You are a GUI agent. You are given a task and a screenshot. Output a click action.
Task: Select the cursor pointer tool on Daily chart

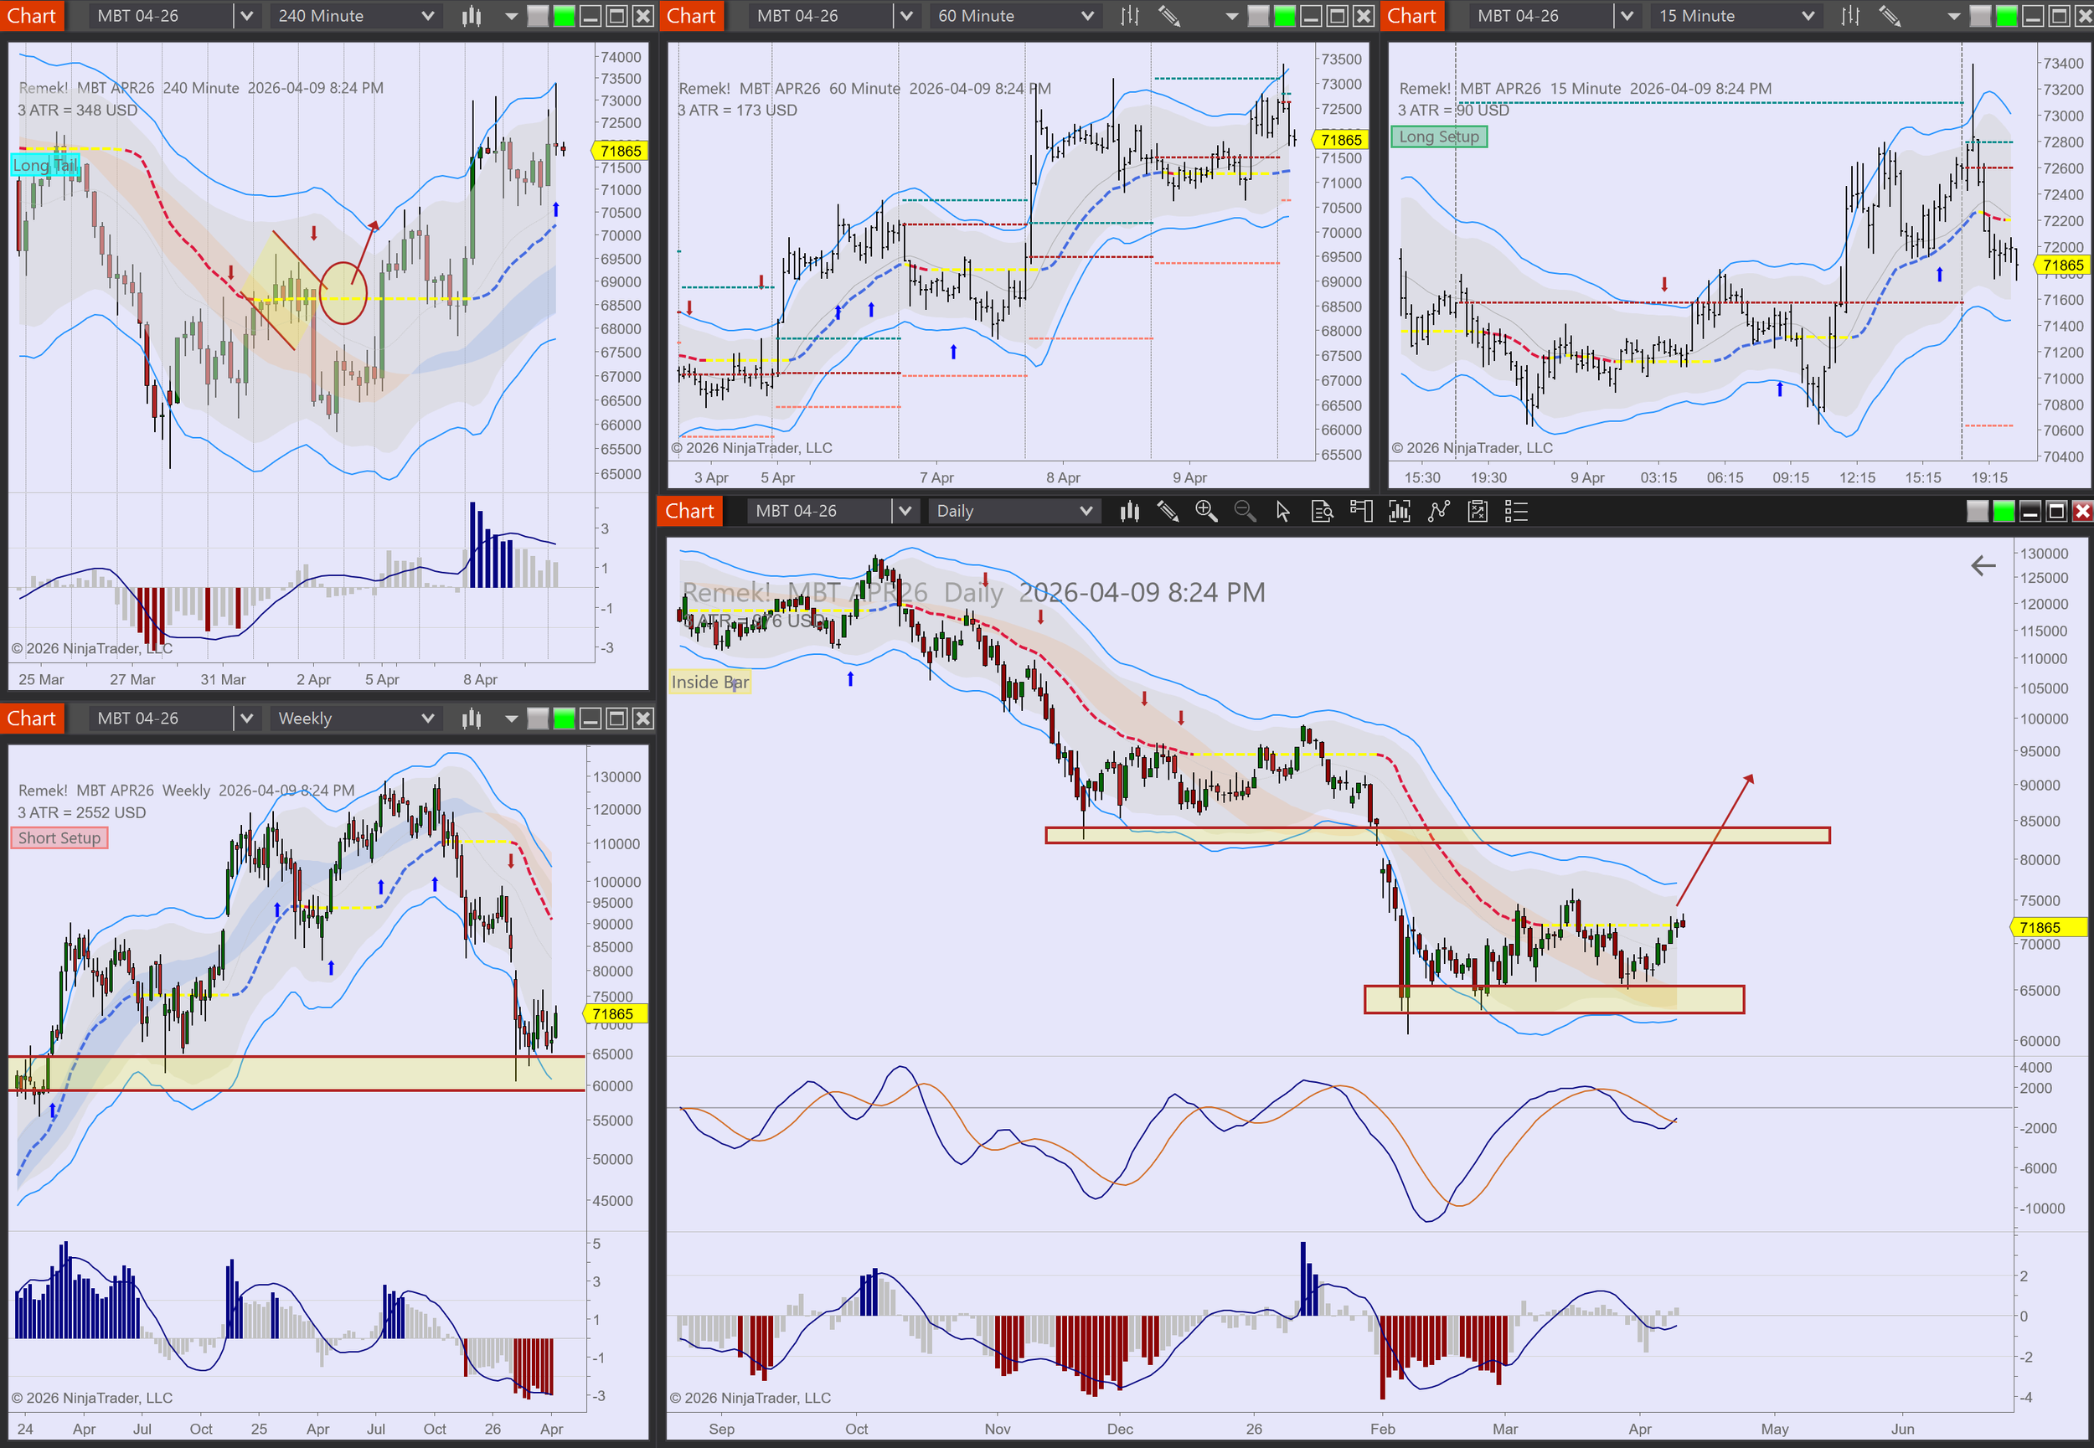[1283, 511]
